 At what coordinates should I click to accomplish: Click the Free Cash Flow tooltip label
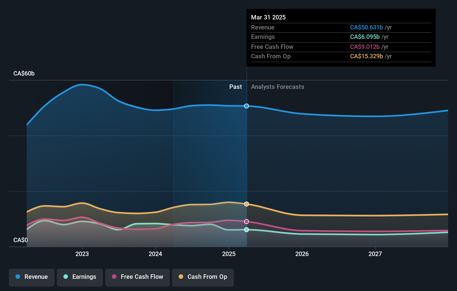click(272, 47)
